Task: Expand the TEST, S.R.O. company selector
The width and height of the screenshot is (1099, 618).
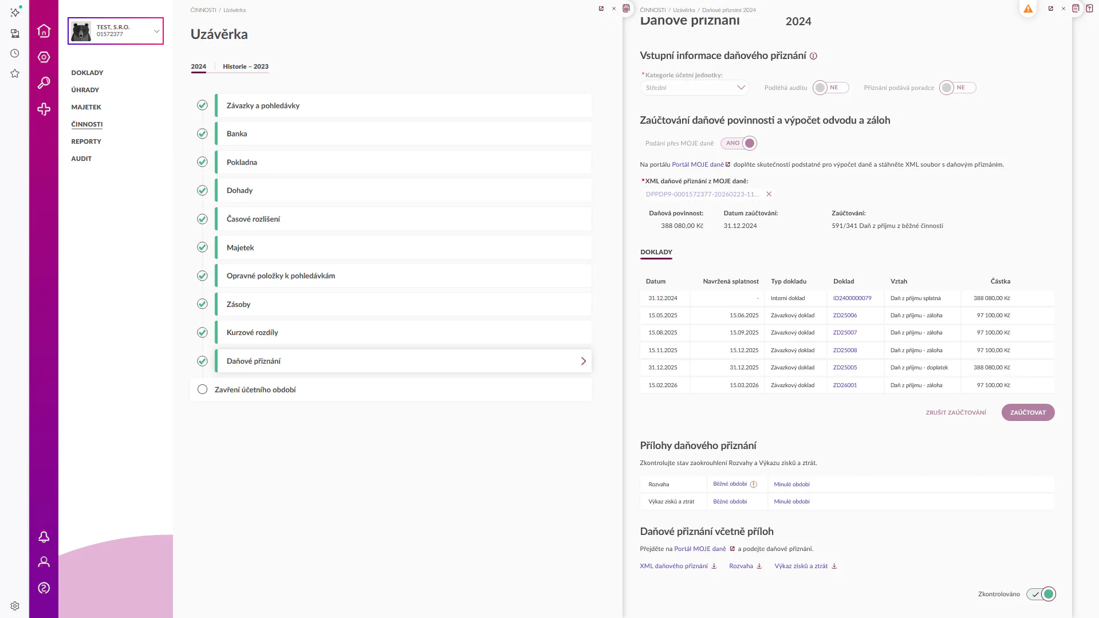Action: pyautogui.click(x=156, y=31)
